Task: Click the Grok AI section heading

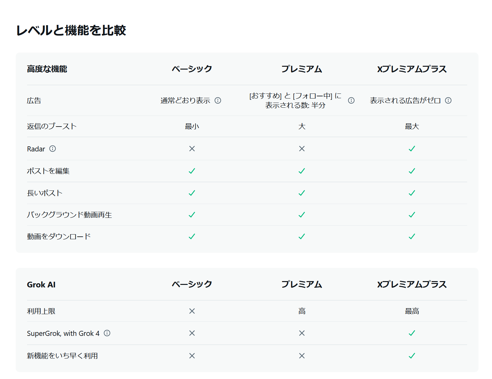Action: coord(41,285)
